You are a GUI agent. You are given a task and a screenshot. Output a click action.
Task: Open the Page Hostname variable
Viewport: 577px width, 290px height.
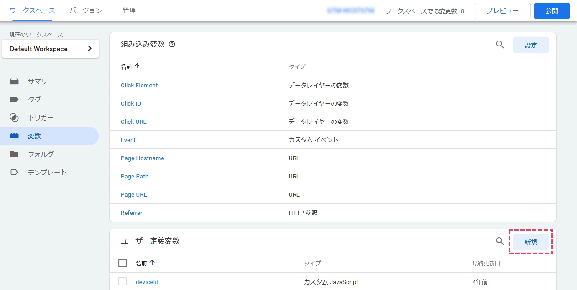pyautogui.click(x=142, y=158)
